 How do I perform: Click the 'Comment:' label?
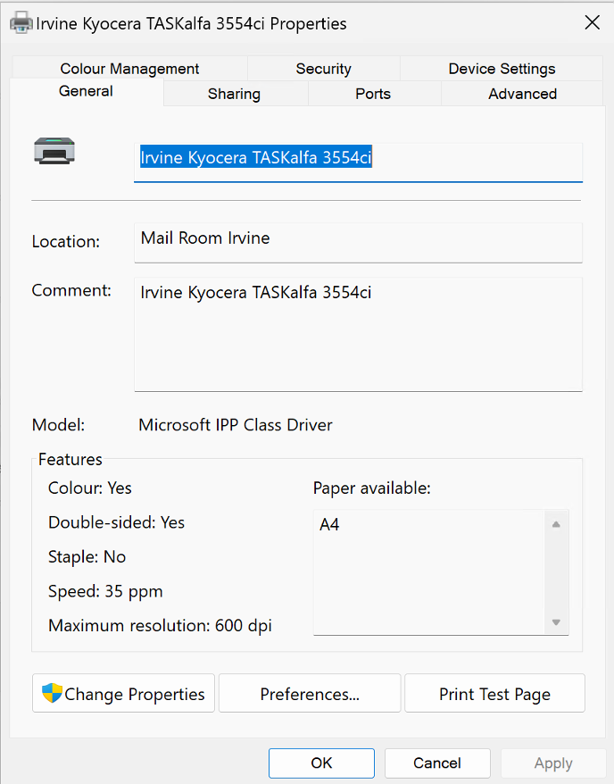(71, 290)
